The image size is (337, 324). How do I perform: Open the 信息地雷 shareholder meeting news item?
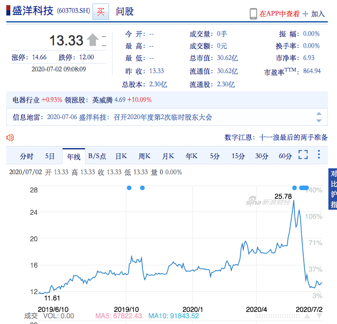(x=129, y=117)
